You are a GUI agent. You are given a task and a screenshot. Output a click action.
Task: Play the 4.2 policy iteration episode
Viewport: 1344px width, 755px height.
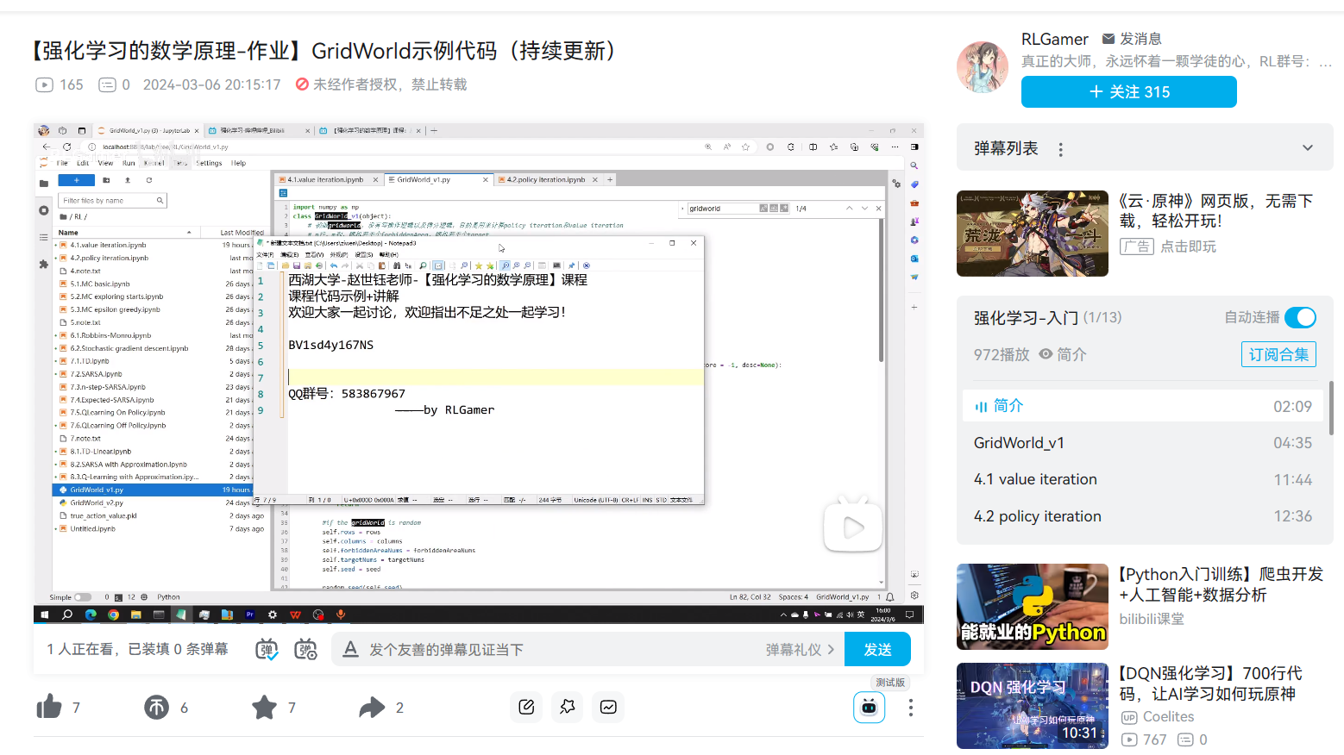pos(1143,516)
